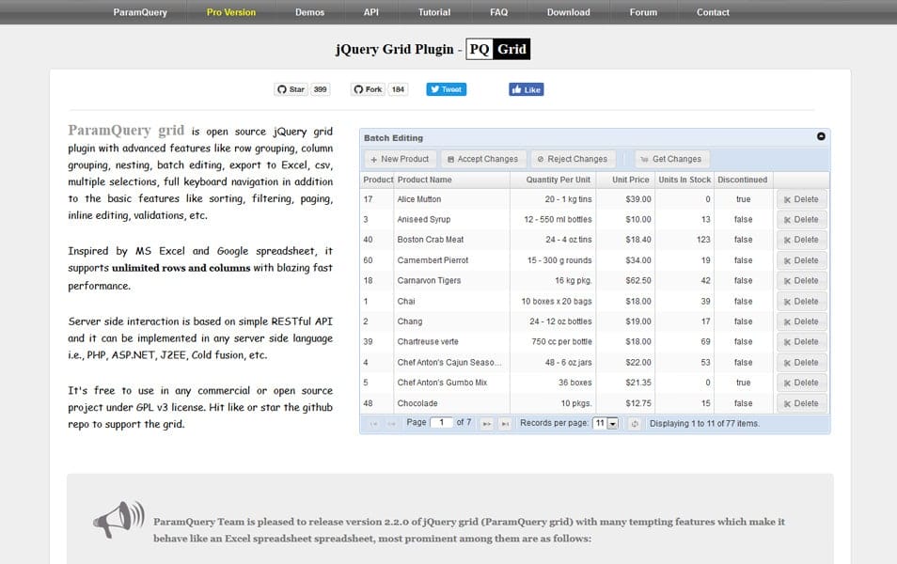Click the Facebook Like button
The height and width of the screenshot is (564, 897).
[527, 89]
